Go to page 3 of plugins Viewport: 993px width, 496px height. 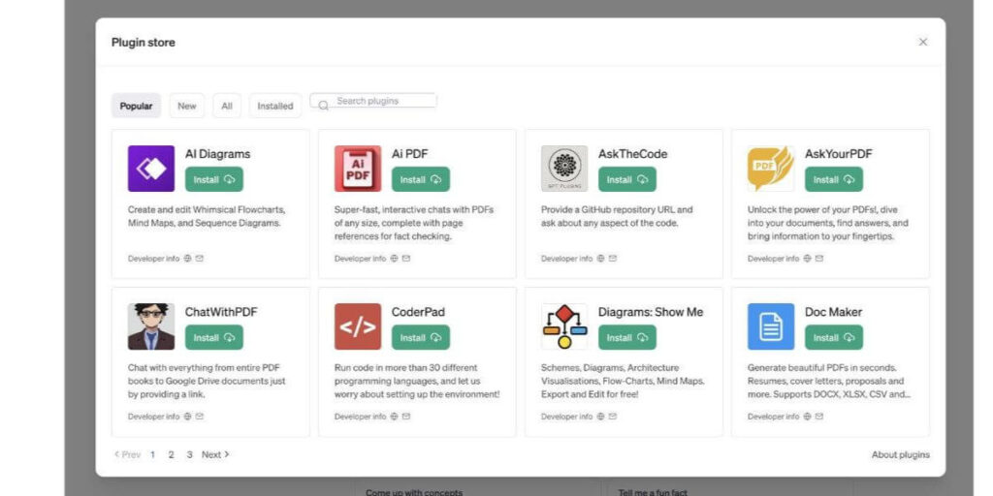[189, 454]
